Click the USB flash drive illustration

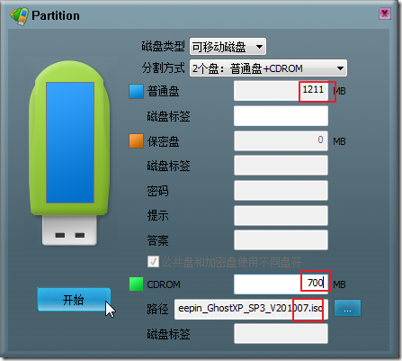point(69,153)
